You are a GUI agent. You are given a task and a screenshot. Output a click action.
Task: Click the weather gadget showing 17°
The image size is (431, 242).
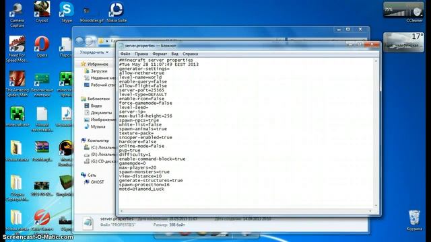click(x=403, y=42)
